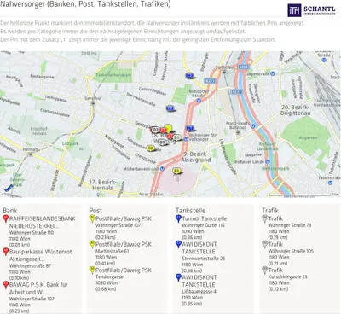Click the yellow post pin B3 near Michelbeuern
This screenshot has width=341, height=314.
click(x=176, y=171)
